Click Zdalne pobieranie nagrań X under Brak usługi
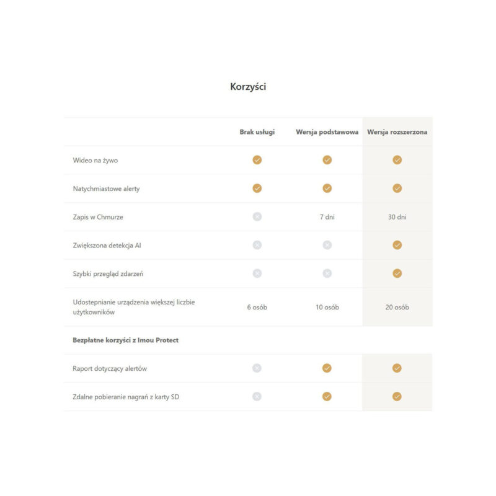Image resolution: width=496 pixels, height=496 pixels. pyautogui.click(x=257, y=397)
